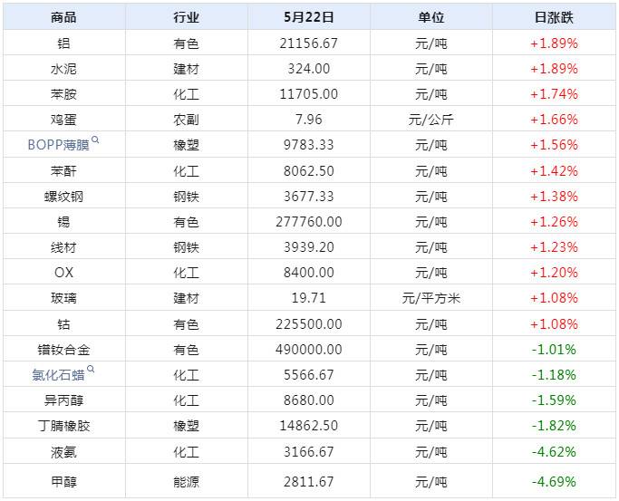Open the 氯化石蜡 commodity link
This screenshot has width=619, height=501.
pyautogui.click(x=57, y=375)
